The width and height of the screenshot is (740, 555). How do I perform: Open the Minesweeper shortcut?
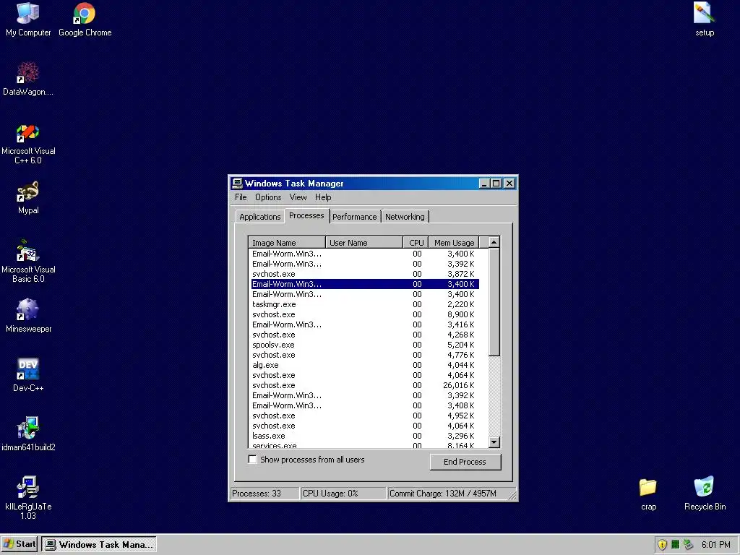28,316
